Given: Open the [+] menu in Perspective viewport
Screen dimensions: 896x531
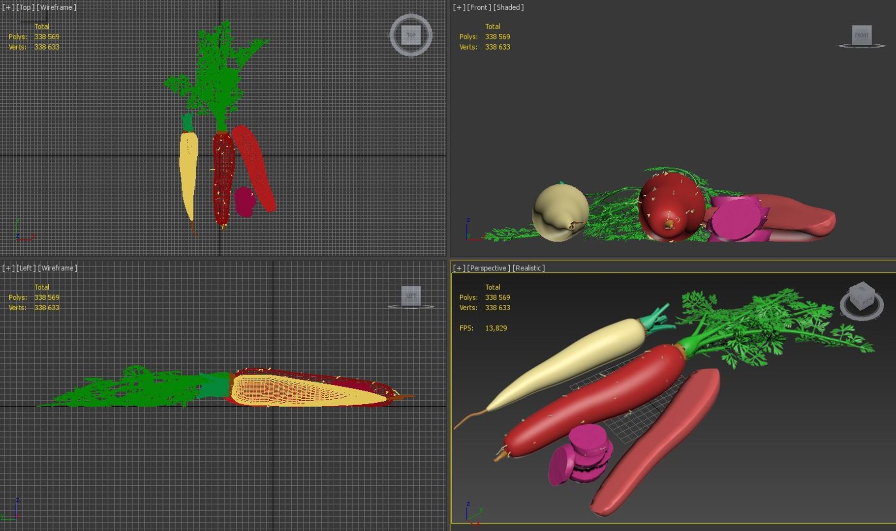Looking at the screenshot, I should click(459, 268).
